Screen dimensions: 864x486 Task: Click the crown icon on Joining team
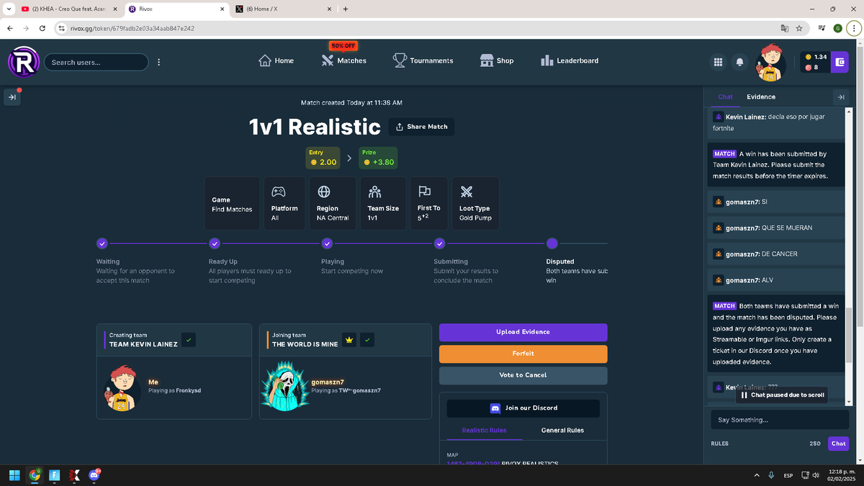349,339
